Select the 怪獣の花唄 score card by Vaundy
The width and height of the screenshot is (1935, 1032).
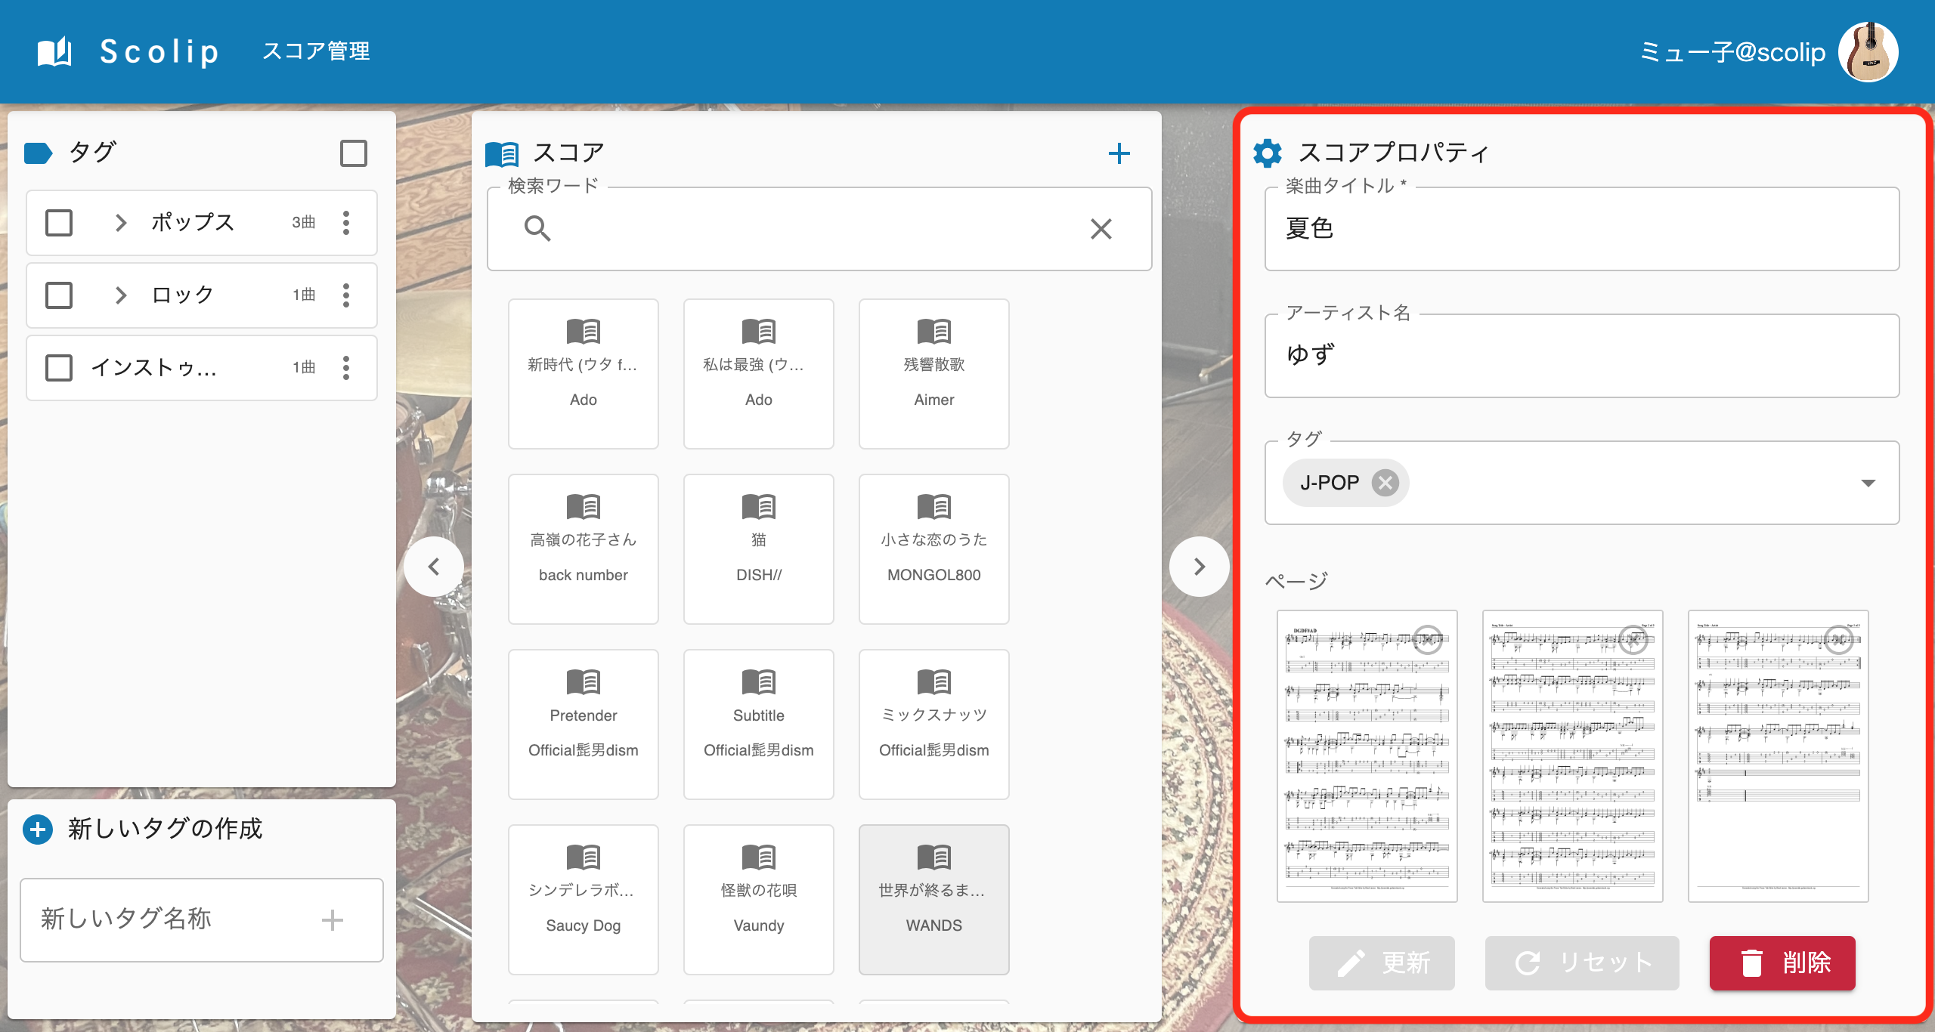(x=759, y=900)
